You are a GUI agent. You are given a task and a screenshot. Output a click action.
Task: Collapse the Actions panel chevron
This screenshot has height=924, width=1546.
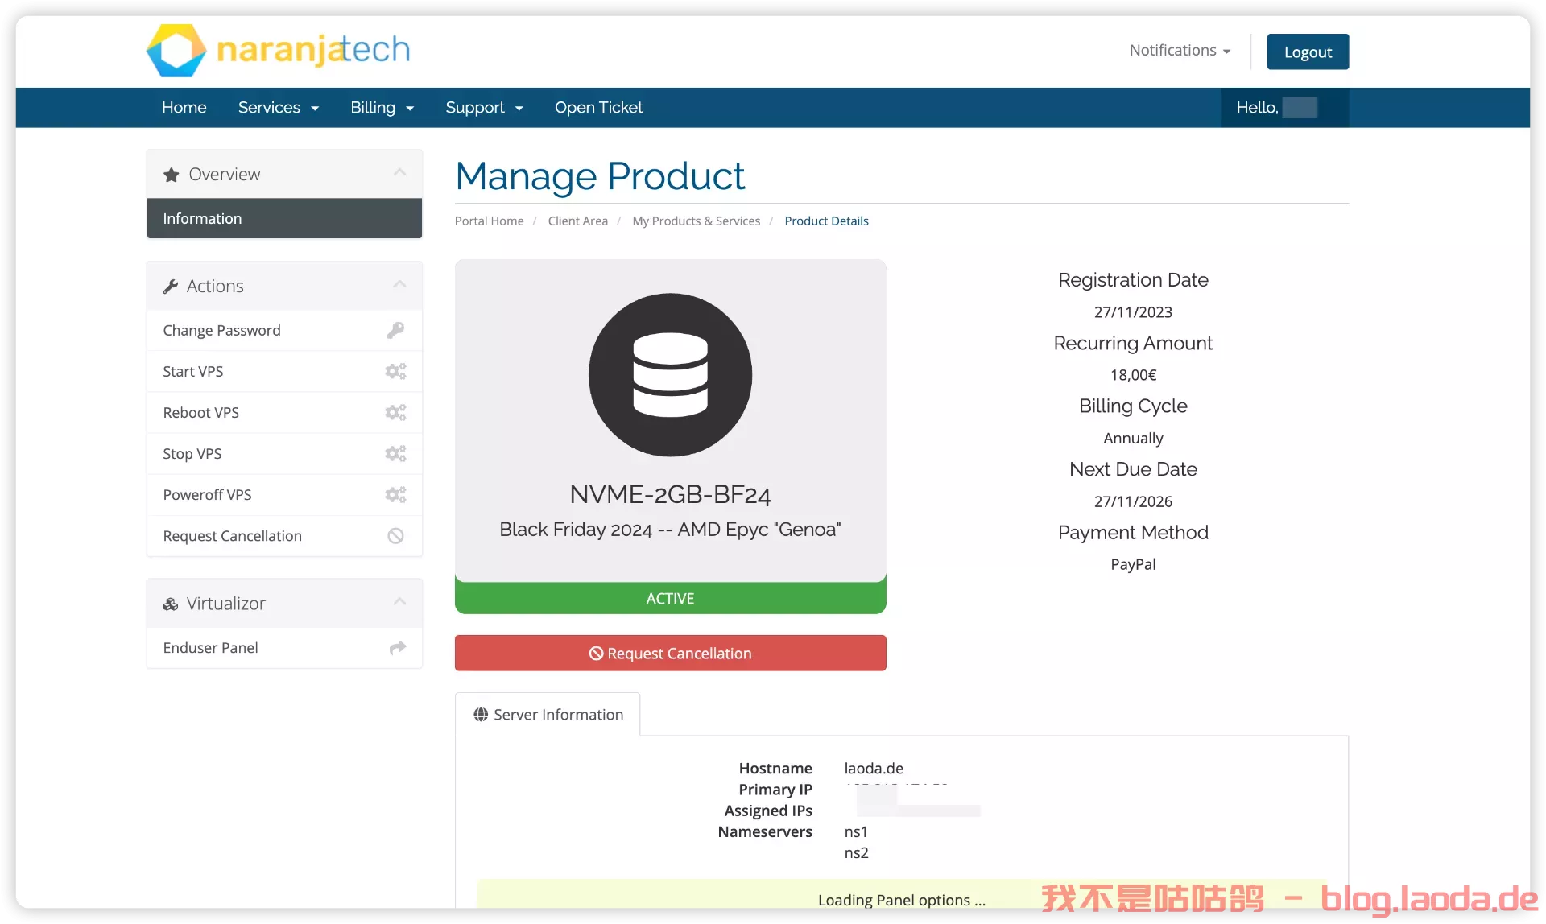399,285
